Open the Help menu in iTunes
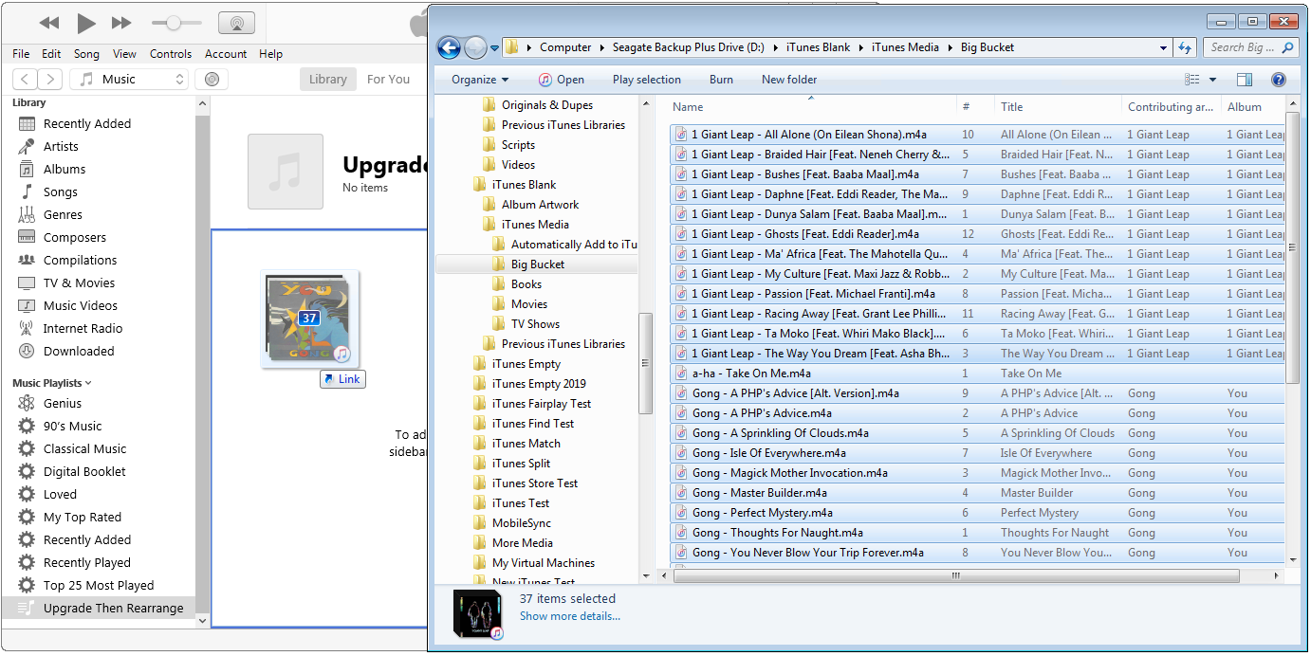 (x=271, y=54)
